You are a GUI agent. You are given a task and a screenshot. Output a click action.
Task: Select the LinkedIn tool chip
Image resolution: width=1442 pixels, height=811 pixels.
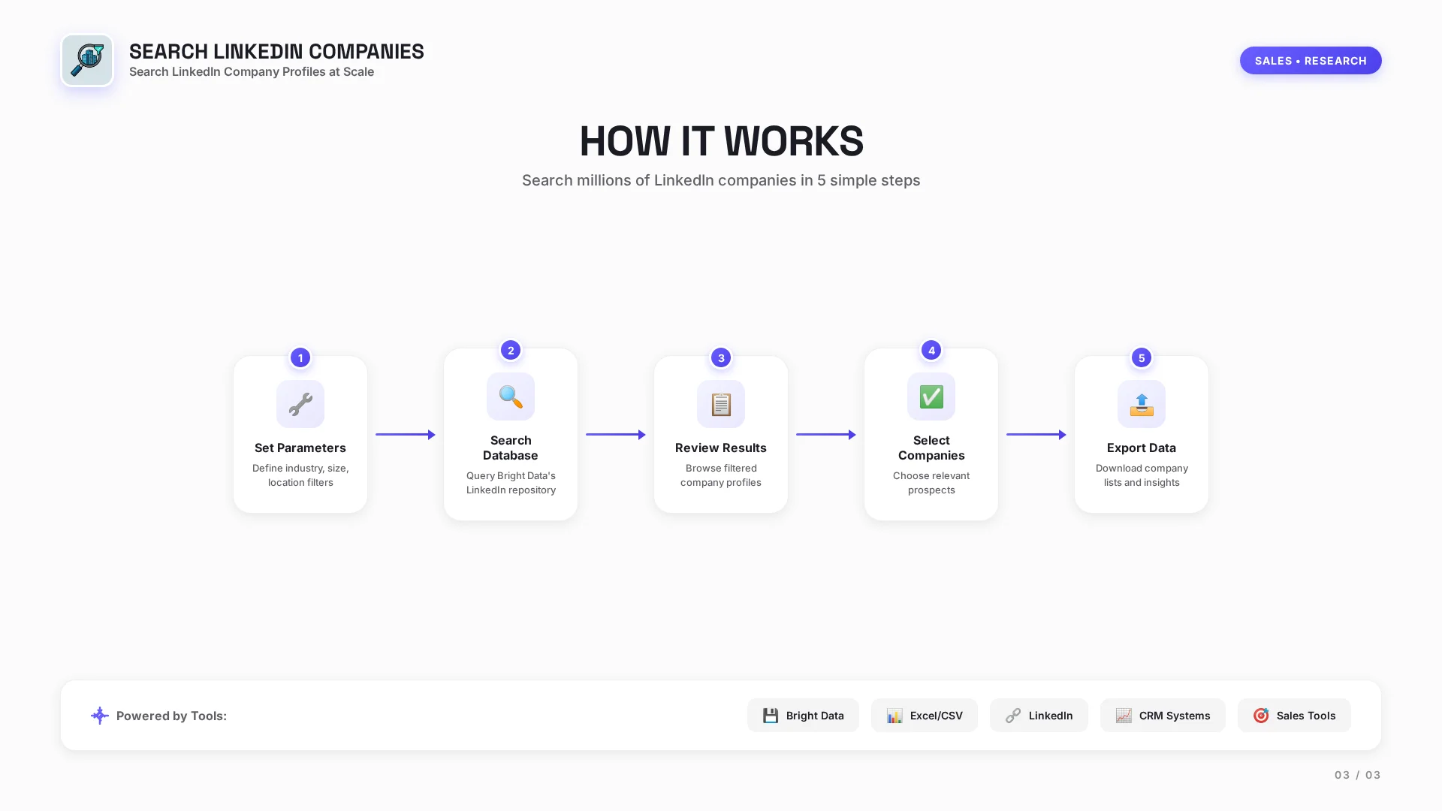[1039, 716]
